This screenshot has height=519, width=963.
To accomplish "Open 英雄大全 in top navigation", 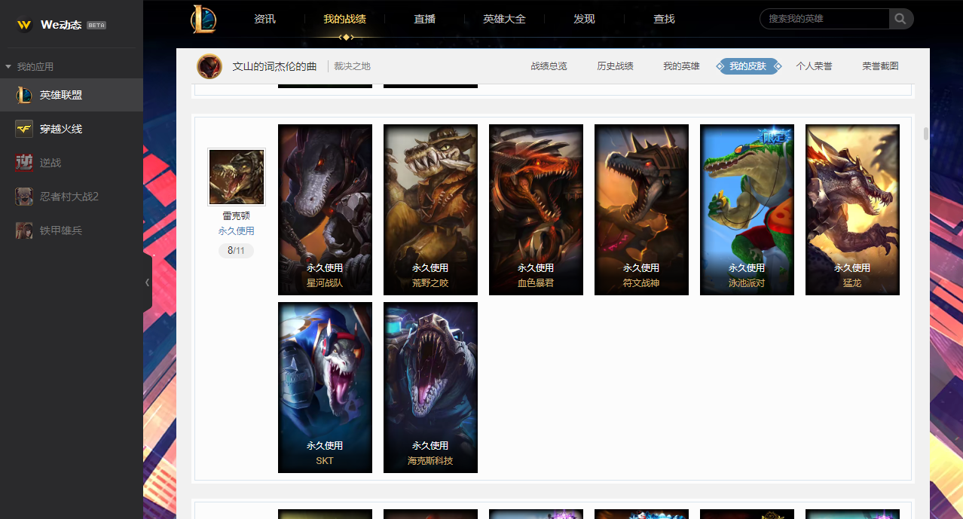I will [504, 19].
